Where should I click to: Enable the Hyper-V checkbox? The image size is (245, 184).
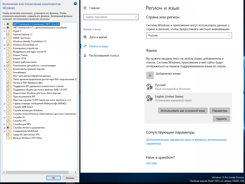(8, 31)
